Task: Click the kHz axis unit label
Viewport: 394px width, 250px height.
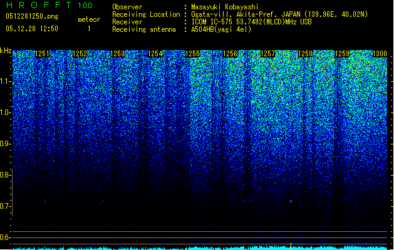Action: click(6, 51)
